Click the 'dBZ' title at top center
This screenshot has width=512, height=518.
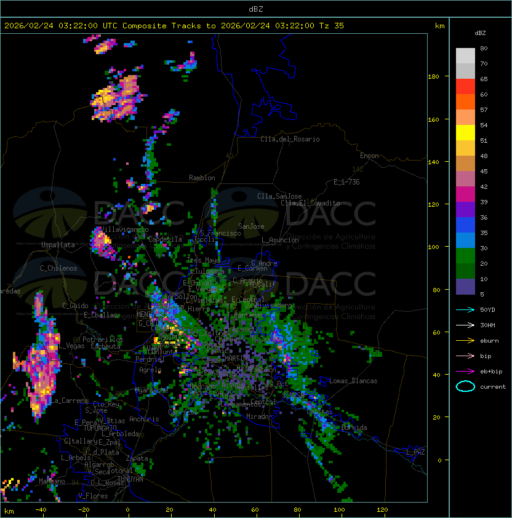point(256,9)
